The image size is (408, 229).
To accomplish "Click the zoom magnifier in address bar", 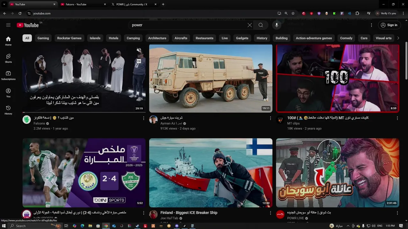I will (x=286, y=13).
